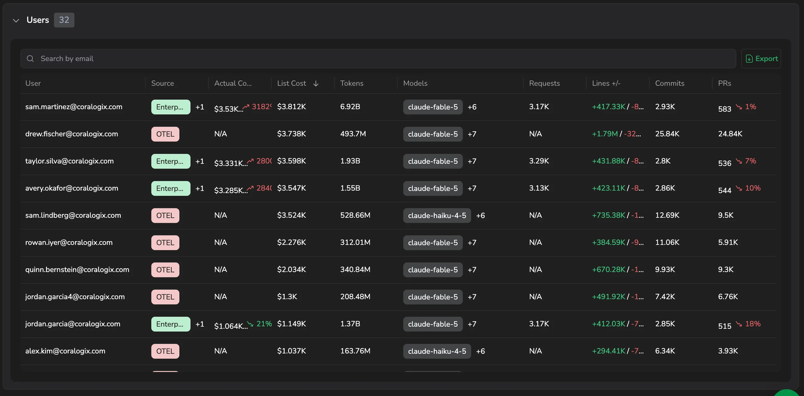Open user rowan.iyer@coralogix.com
The image size is (804, 396).
point(69,242)
